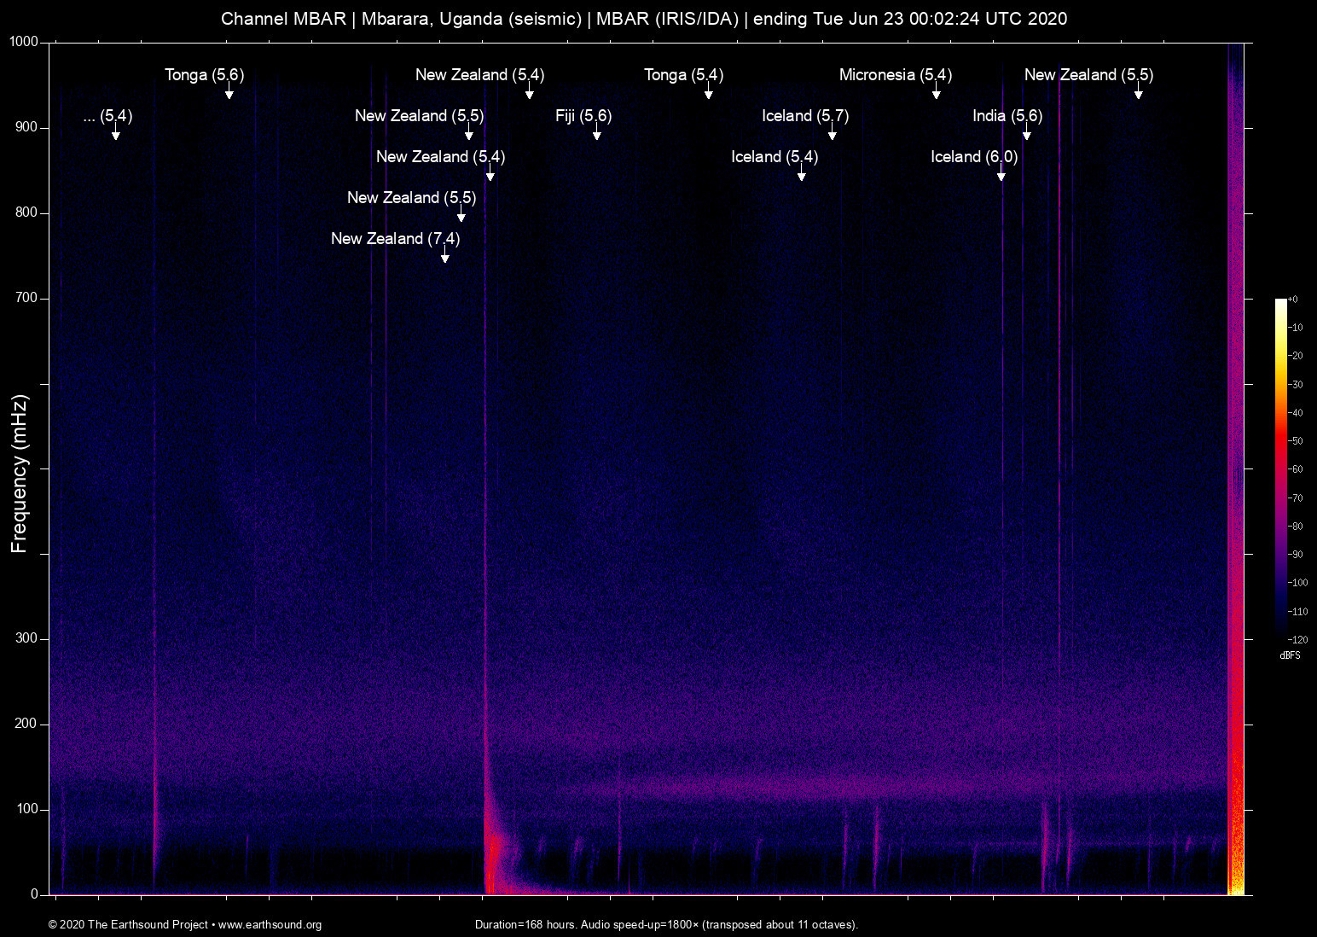
Task: Click the arrow below Iceland (6.0)
Action: pos(1001,175)
